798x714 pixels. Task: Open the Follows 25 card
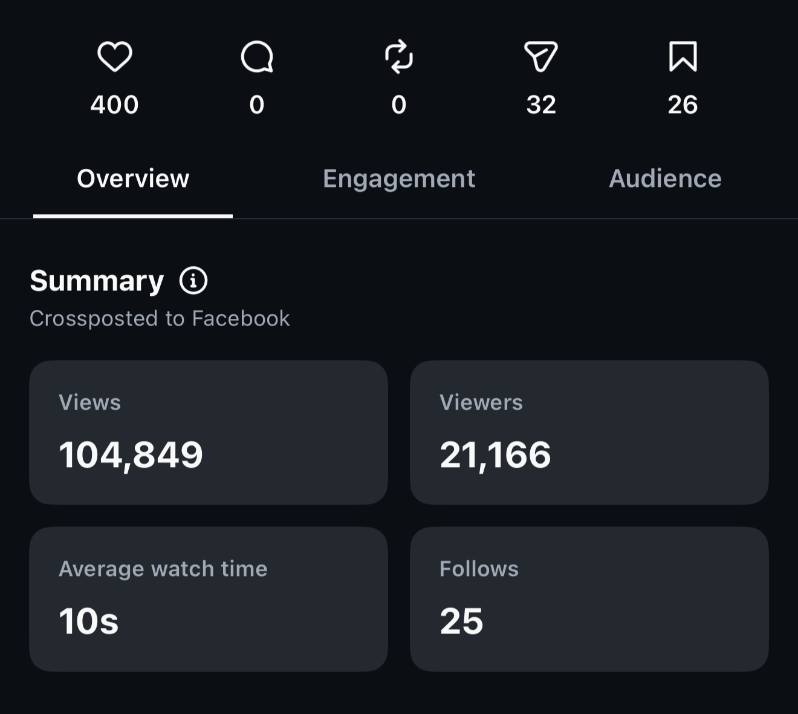(589, 599)
